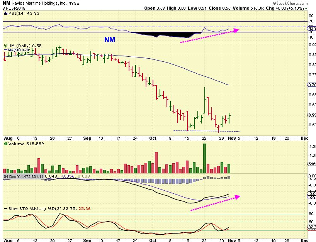
Task: Click the MA(50) 0.70 legend entry
Action: 17,50
